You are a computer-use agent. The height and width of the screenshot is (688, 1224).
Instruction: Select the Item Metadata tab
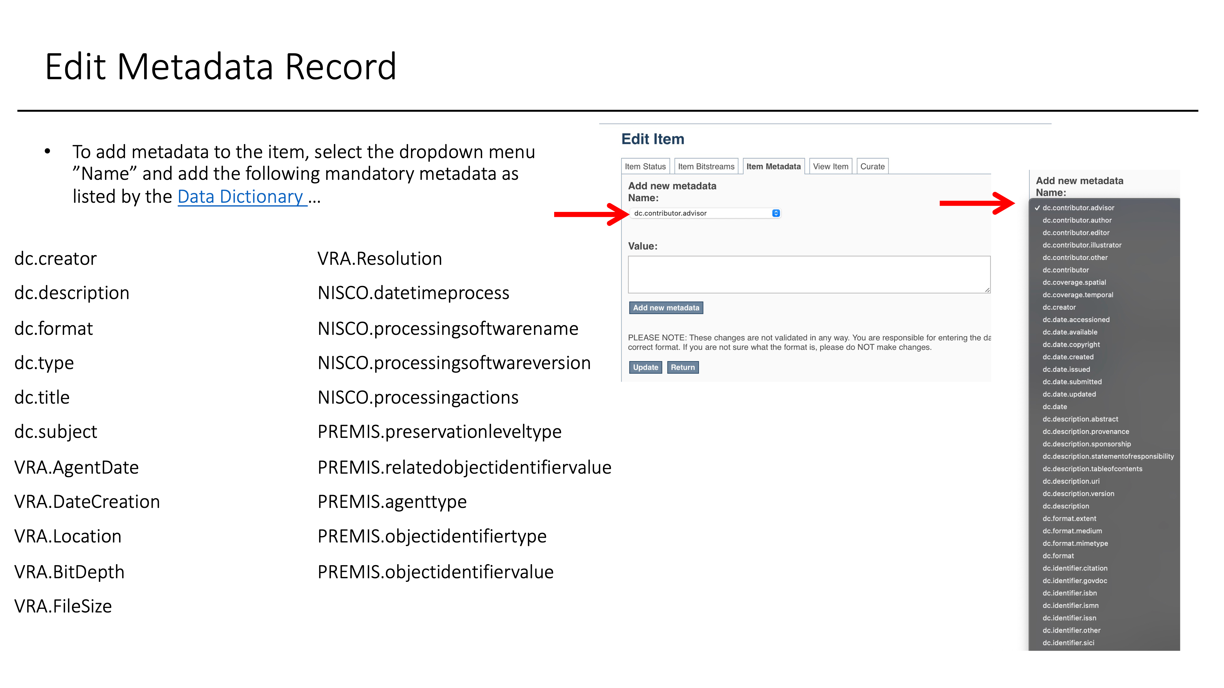pos(773,167)
